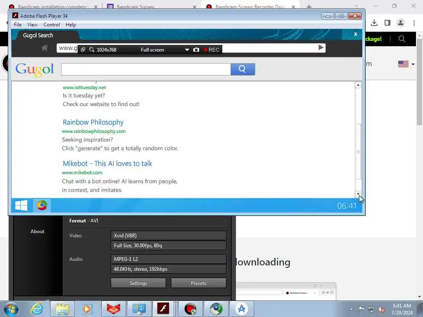The image size is (423, 317).
Task: Open the Control menu in Flash Player
Action: [x=52, y=24]
